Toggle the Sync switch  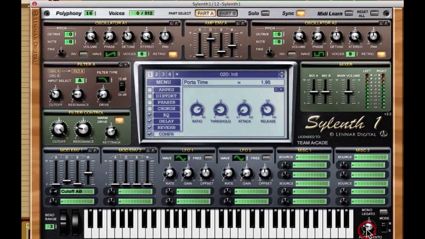(x=300, y=13)
